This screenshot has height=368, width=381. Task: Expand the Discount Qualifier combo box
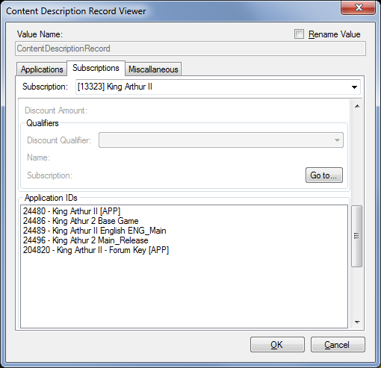(221, 140)
